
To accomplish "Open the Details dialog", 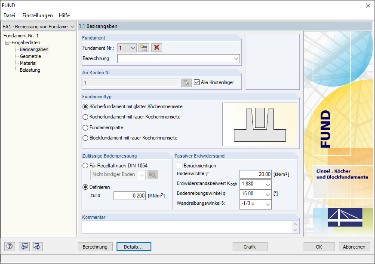I will tap(133, 246).
